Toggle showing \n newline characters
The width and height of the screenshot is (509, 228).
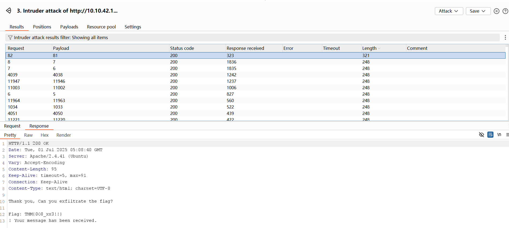point(499,134)
